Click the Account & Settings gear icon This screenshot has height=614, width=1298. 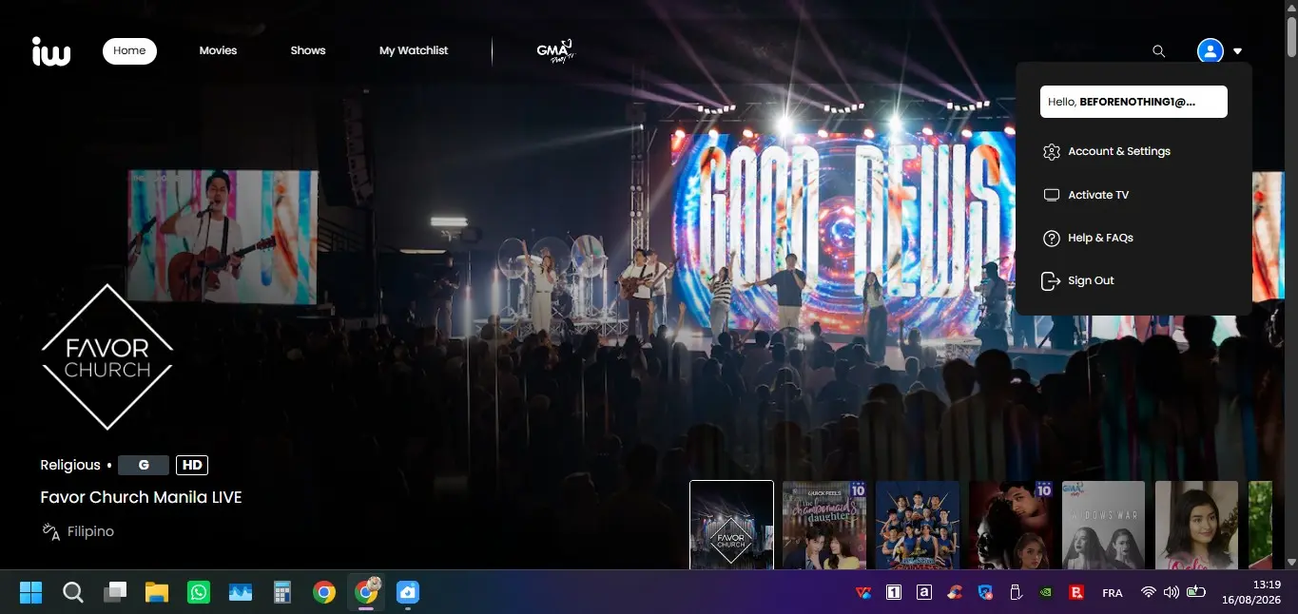click(x=1051, y=152)
